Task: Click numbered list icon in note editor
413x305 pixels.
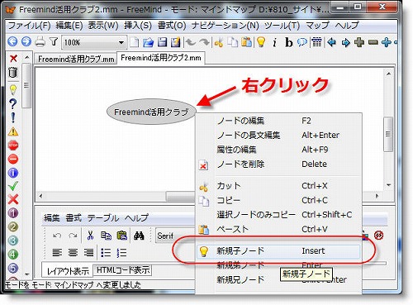Action: pos(121,252)
